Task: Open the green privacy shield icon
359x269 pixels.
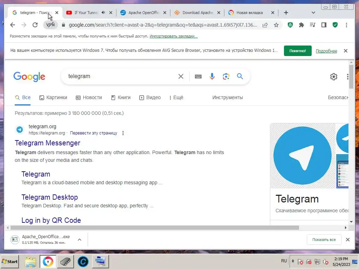Action: [x=290, y=25]
